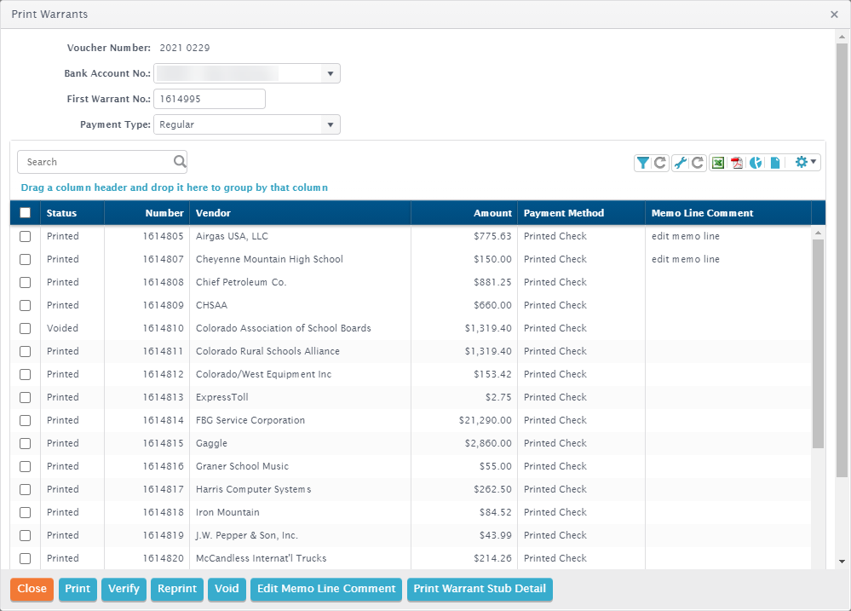This screenshot has width=851, height=611.
Task: Click the blue document page icon
Action: coord(775,163)
